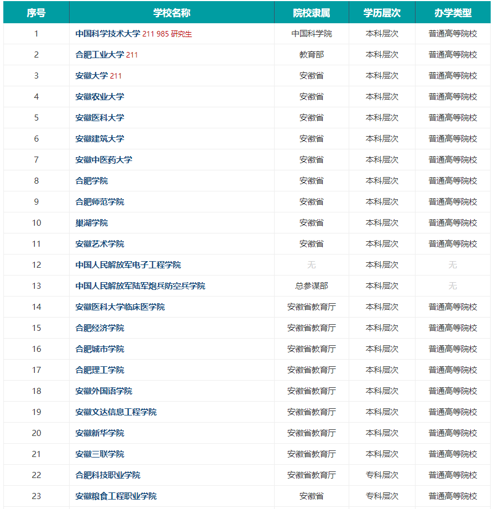Select the 教育部 affiliation cell
The height and width of the screenshot is (509, 494).
pyautogui.click(x=312, y=55)
